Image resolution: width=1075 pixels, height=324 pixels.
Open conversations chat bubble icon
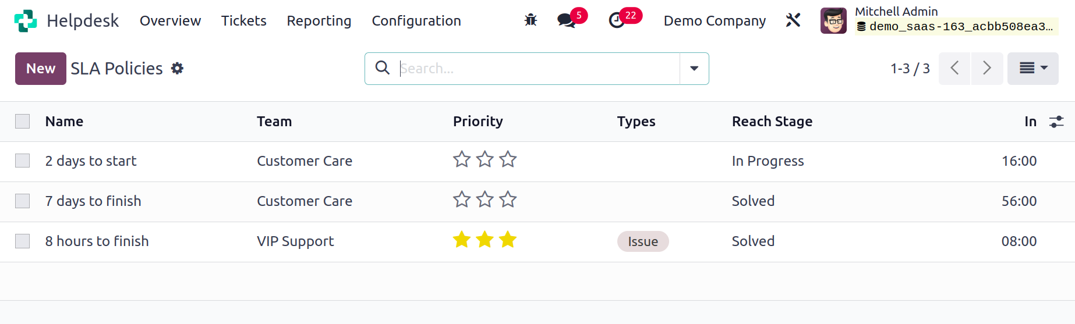(x=566, y=20)
